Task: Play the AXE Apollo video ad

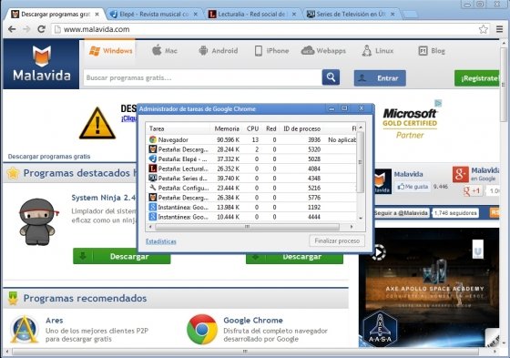Action: tap(378, 252)
